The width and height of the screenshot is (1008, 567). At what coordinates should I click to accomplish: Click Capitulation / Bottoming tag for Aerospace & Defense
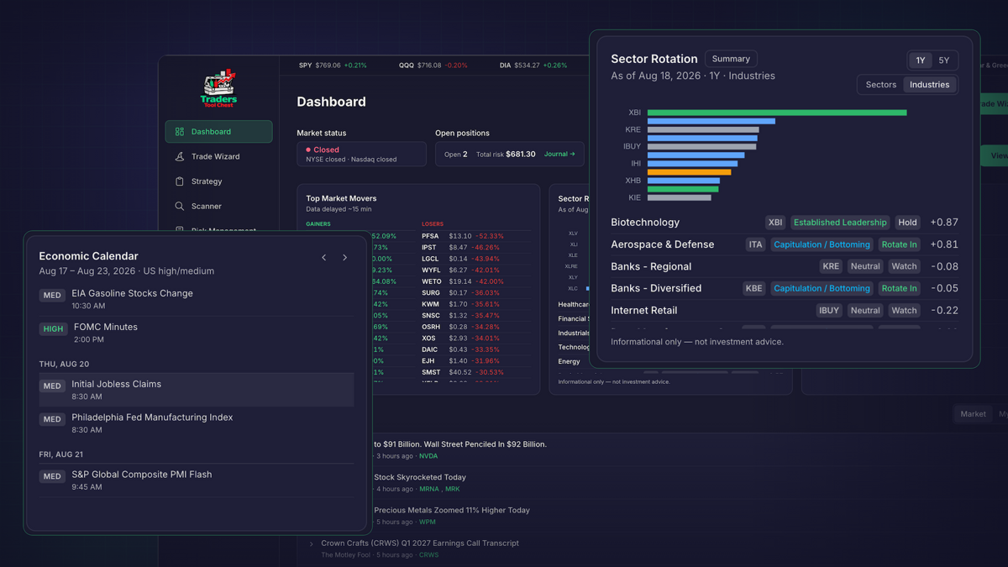[x=822, y=244]
